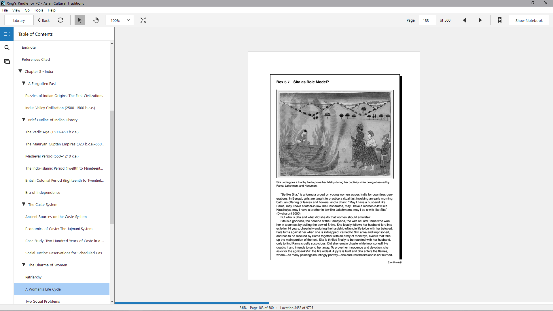Collapse Chapter 5 - India section
Viewport: 553px width, 311px height.
(x=20, y=71)
